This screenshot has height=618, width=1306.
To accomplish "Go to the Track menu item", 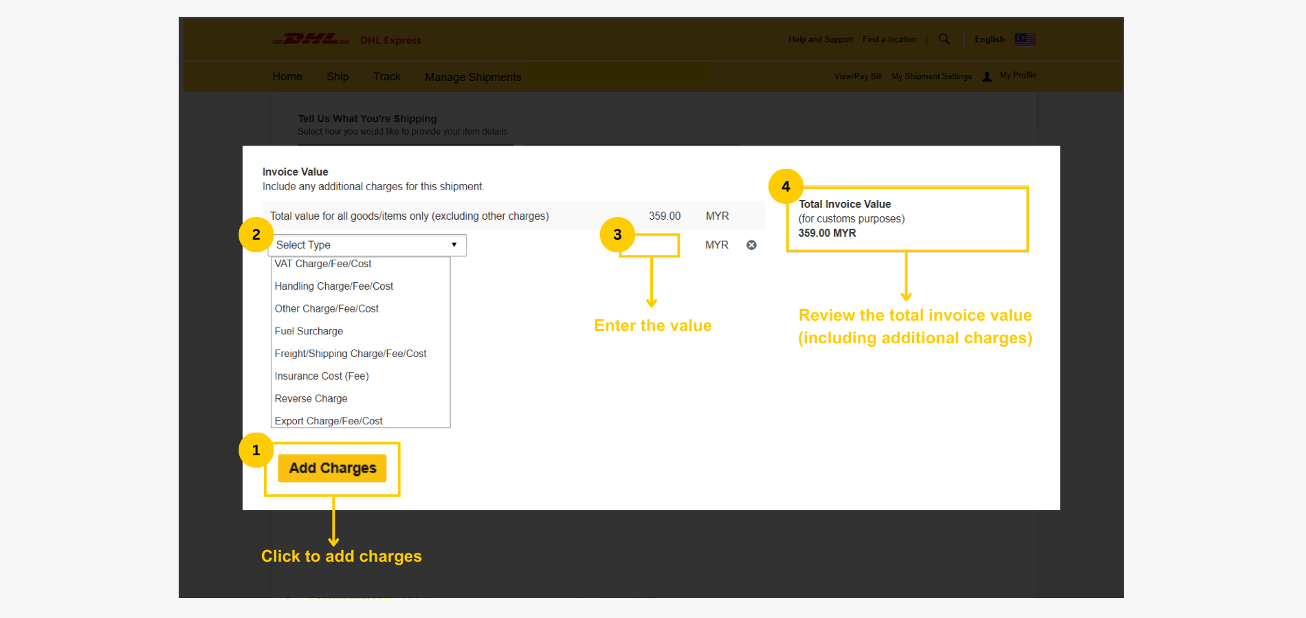I will (386, 77).
